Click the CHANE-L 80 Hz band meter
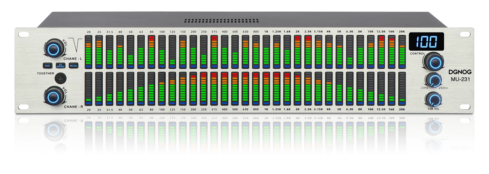Viewport: 489px width, 174px height. coord(151,52)
